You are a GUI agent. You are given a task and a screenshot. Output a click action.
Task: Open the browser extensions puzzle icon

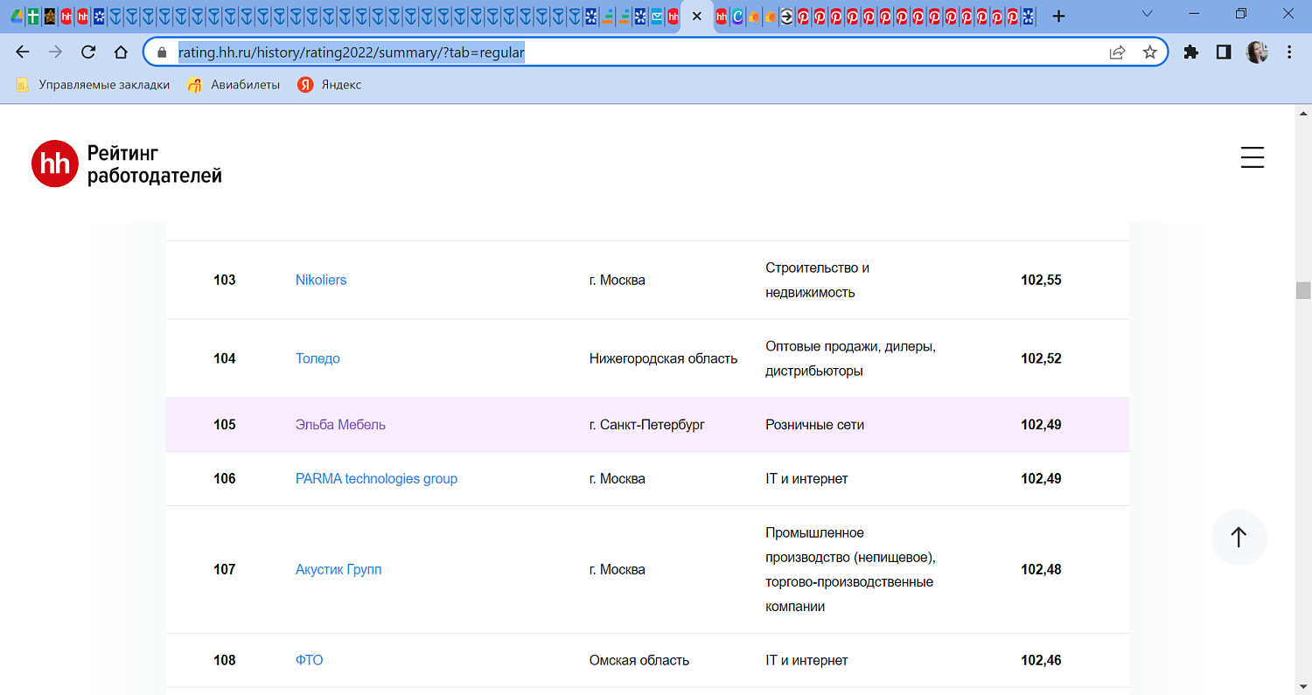click(1190, 52)
